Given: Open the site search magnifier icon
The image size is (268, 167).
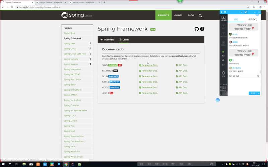Looking at the screenshot, I should coord(200,15).
